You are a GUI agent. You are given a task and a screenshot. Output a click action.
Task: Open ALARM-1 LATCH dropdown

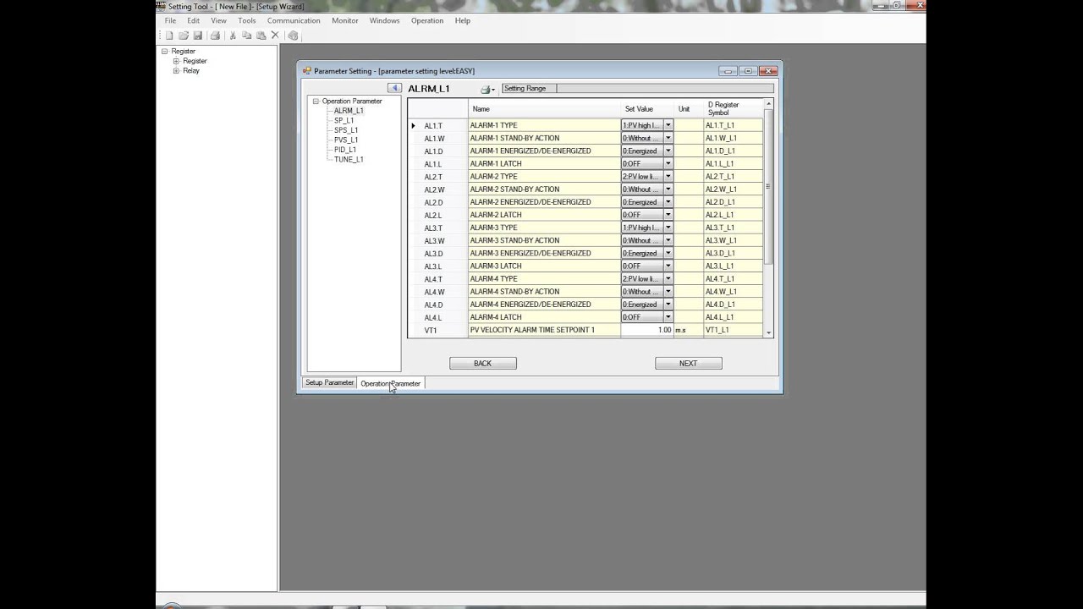point(668,163)
